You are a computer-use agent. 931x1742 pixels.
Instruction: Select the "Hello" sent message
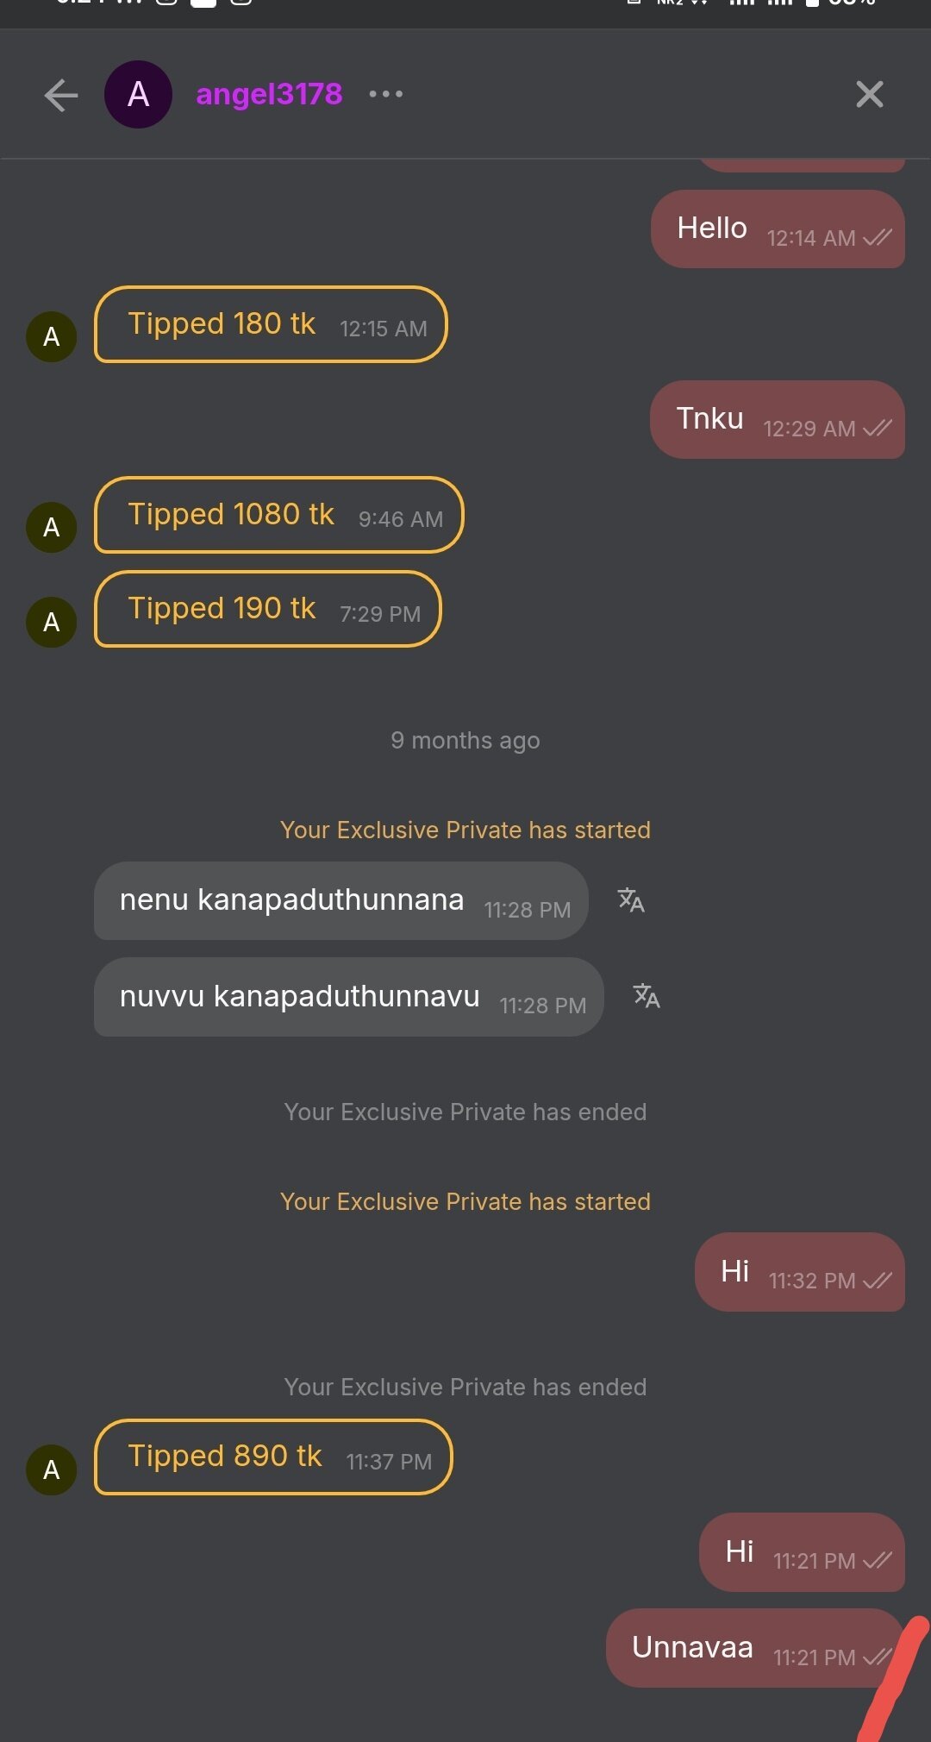(x=777, y=229)
